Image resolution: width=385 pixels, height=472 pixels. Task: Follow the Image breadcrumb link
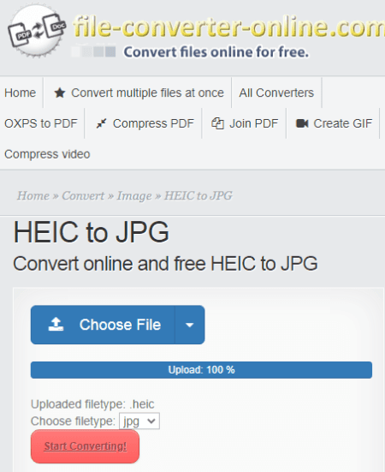[134, 196]
